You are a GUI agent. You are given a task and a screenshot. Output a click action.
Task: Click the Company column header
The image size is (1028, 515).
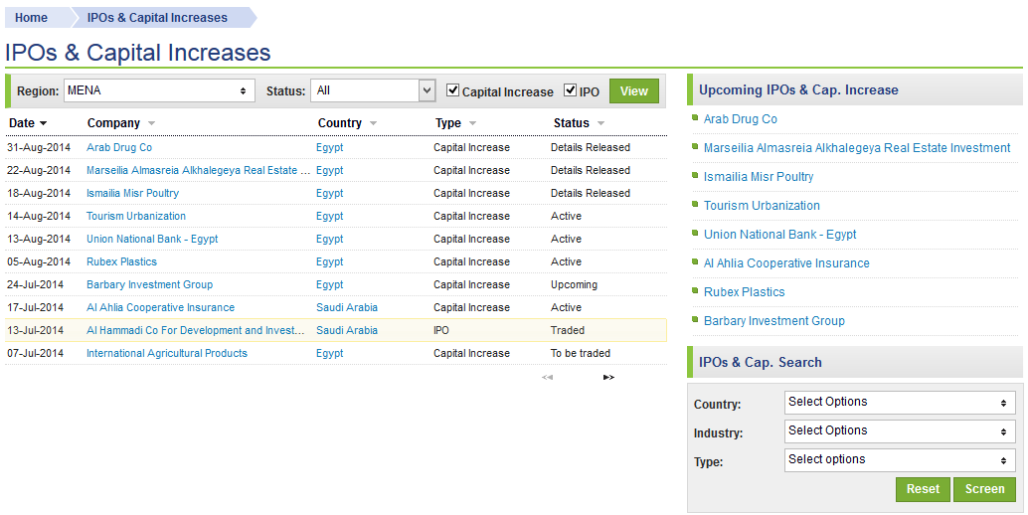point(113,123)
